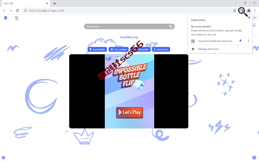Image resolution: width=259 pixels, height=162 pixels.
Task: Open the bookmarks icon on new tab page
Action: [6, 18]
